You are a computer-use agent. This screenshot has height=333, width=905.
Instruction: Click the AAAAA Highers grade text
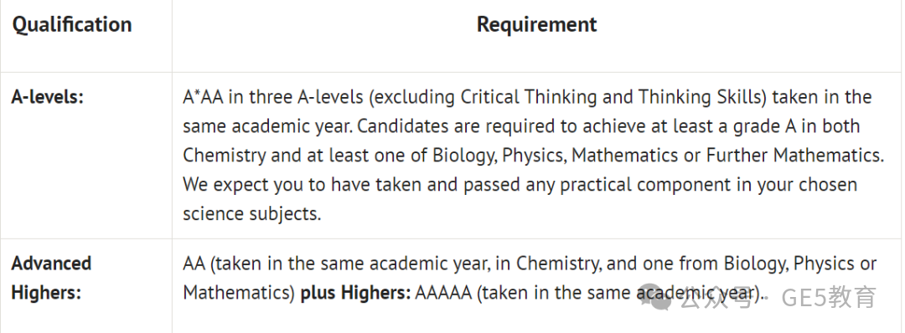tap(443, 293)
